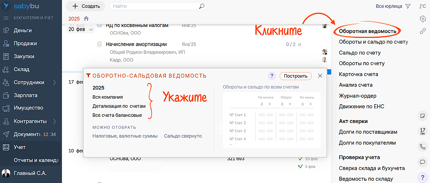Expand the Контрагенты submenu arrow
Viewport: 430px width, 183px height.
click(54, 121)
